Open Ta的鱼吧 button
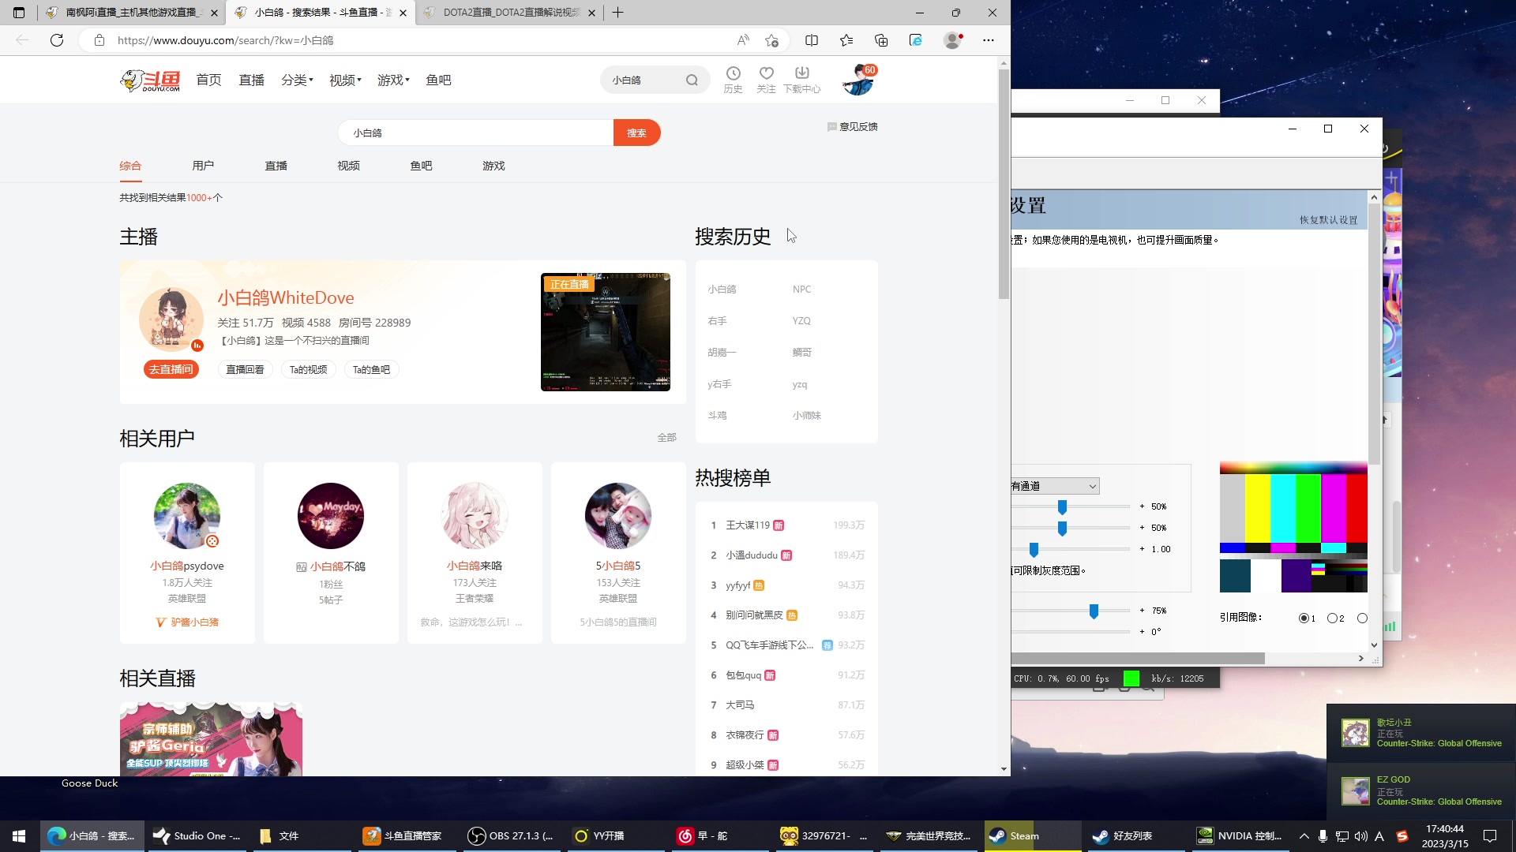 click(371, 369)
